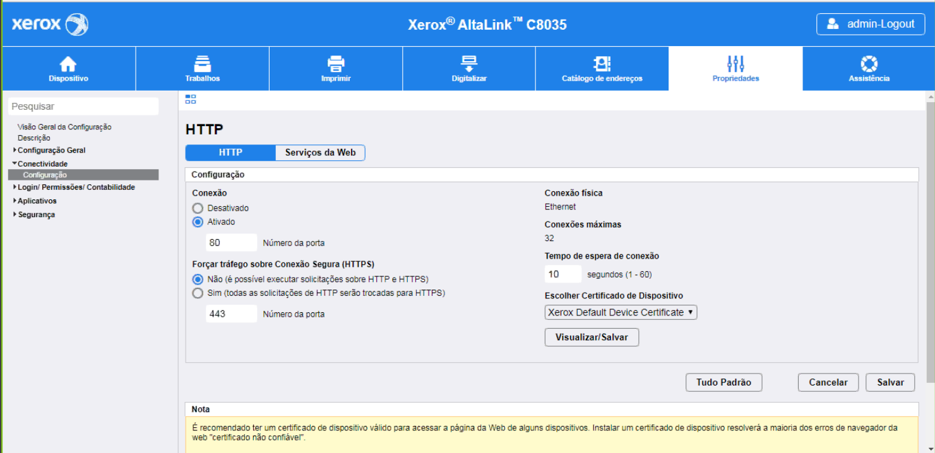The image size is (935, 453).
Task: Switch to the Serviços da Web tab
Action: click(x=320, y=153)
